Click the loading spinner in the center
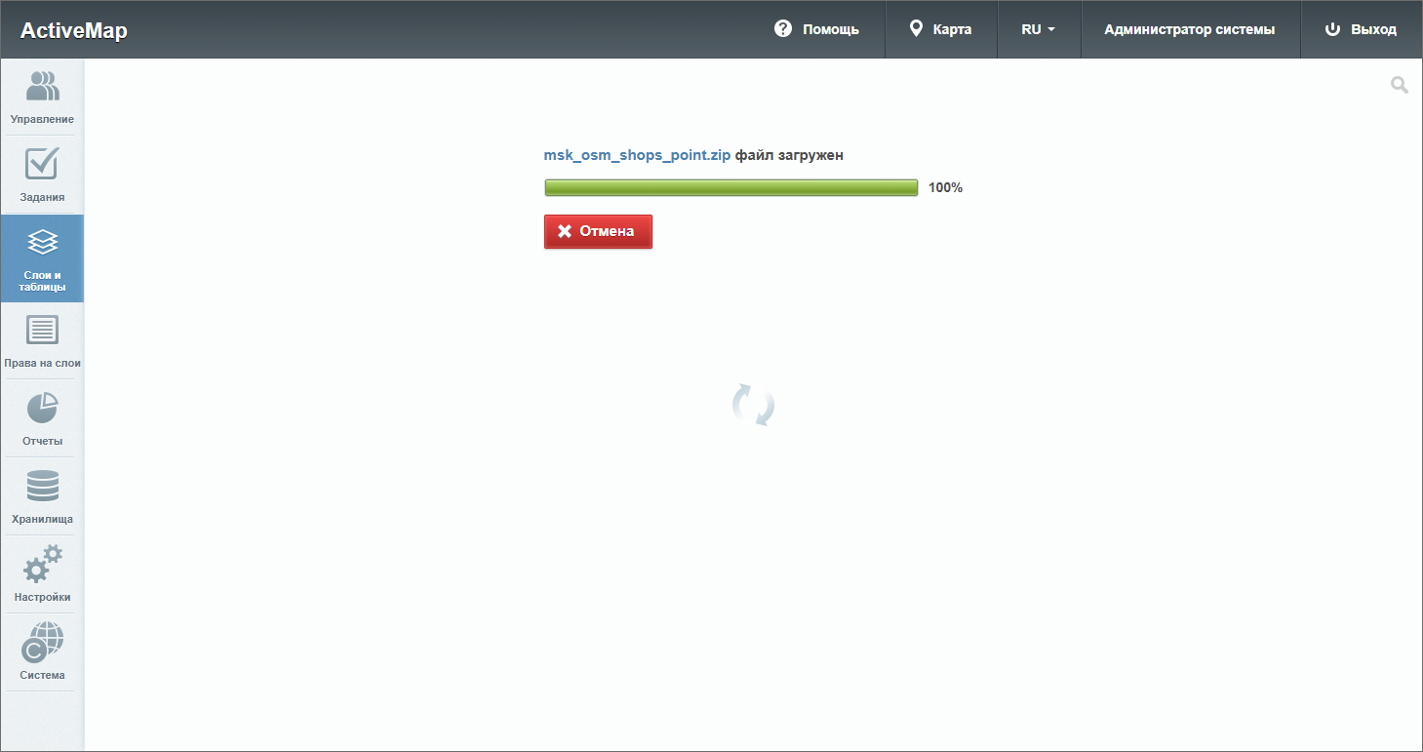Screen dimensions: 1423x752 (x=753, y=405)
